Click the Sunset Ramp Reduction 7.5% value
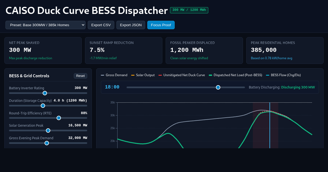Image resolution: width=328 pixels, height=172 pixels. coord(97,50)
